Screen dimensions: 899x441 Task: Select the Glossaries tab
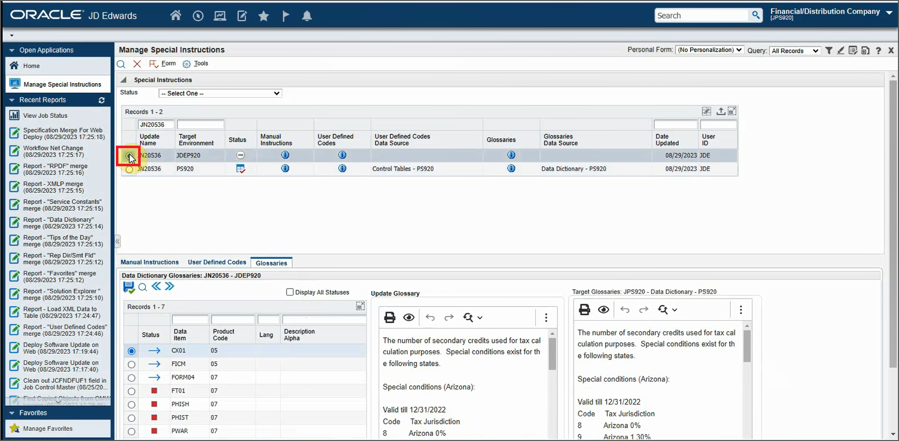[272, 263]
